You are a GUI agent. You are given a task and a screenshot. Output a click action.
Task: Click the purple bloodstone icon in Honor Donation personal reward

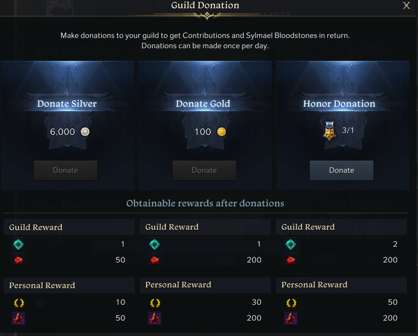(291, 318)
